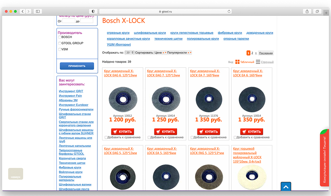
Task: Buy the X-LOCK EA 6 165*6мм disc
Action: point(252,131)
